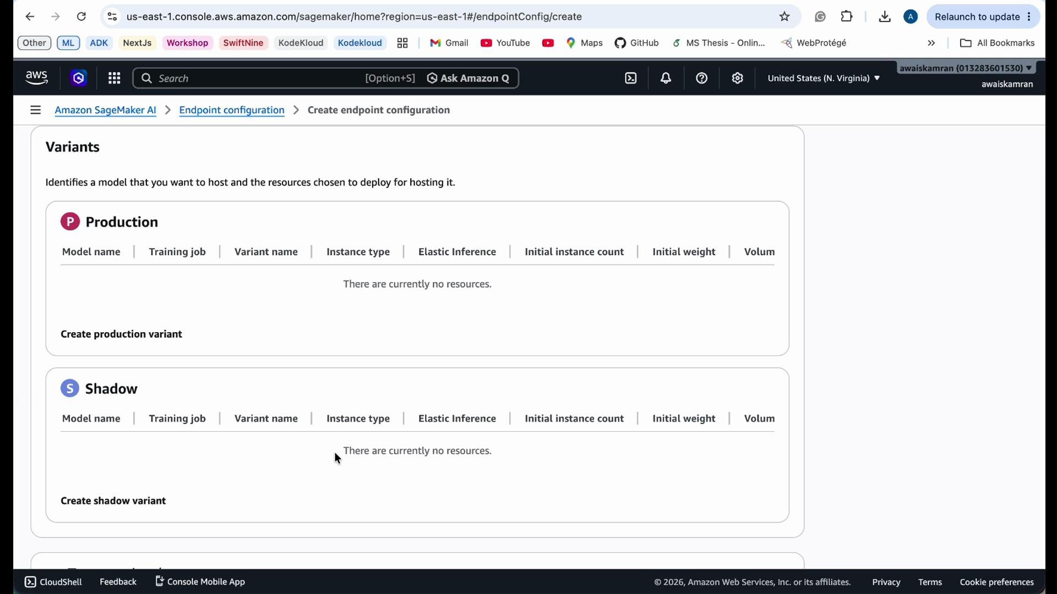This screenshot has width=1057, height=594.
Task: Click Production table Instance type header
Action: (x=358, y=252)
